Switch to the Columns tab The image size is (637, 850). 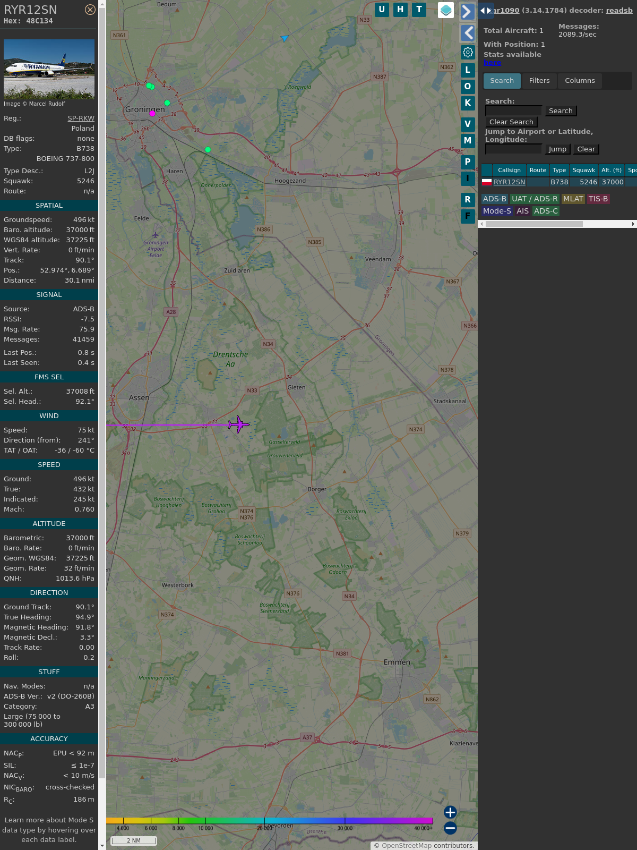point(580,81)
